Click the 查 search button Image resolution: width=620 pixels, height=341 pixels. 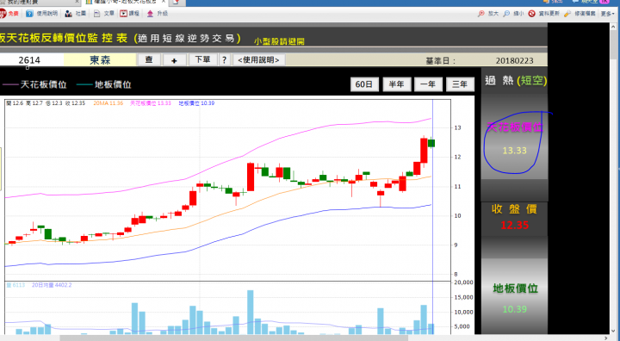point(149,59)
